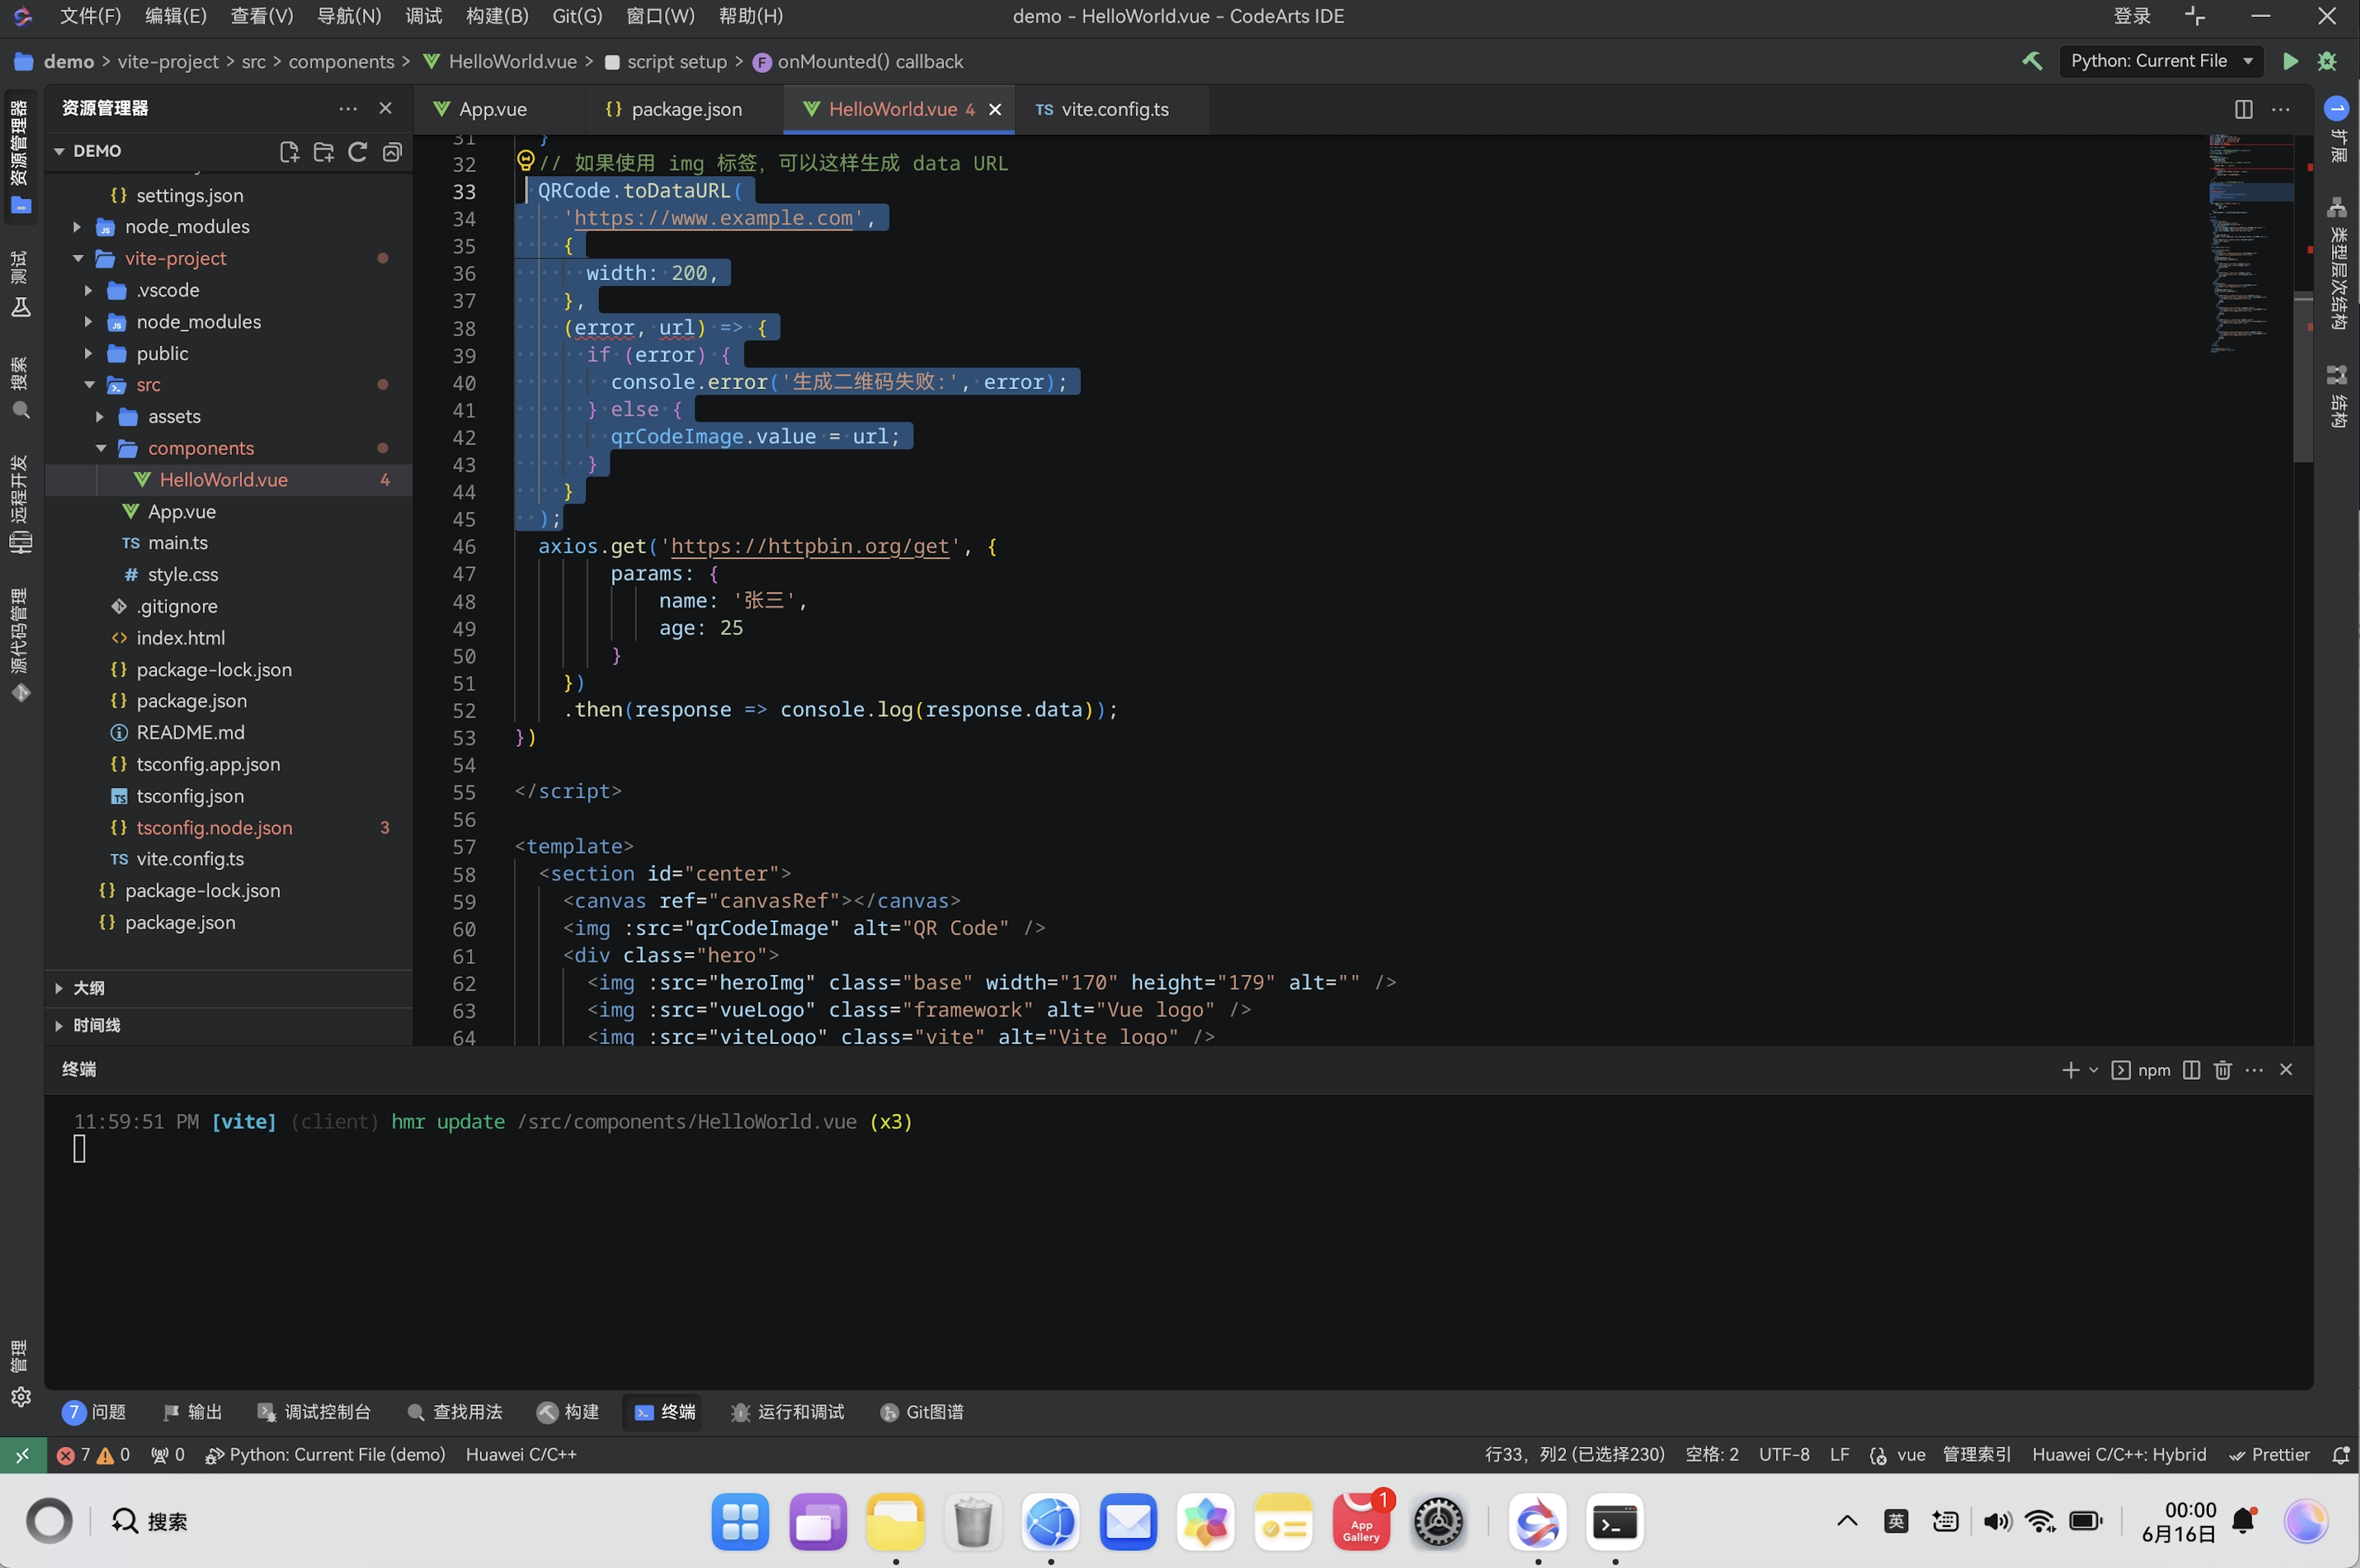
Task: Expand the .vscode folder
Action: click(88, 291)
